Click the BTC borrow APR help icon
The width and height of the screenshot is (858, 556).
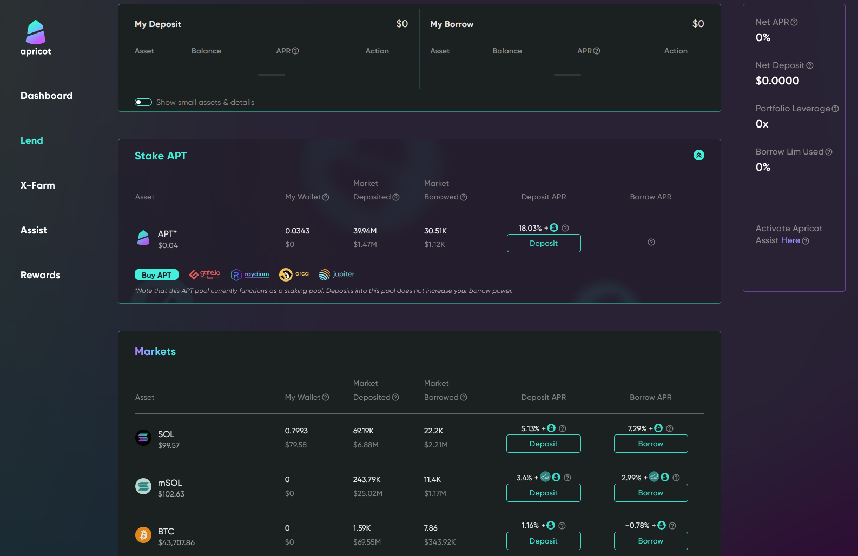tap(672, 526)
